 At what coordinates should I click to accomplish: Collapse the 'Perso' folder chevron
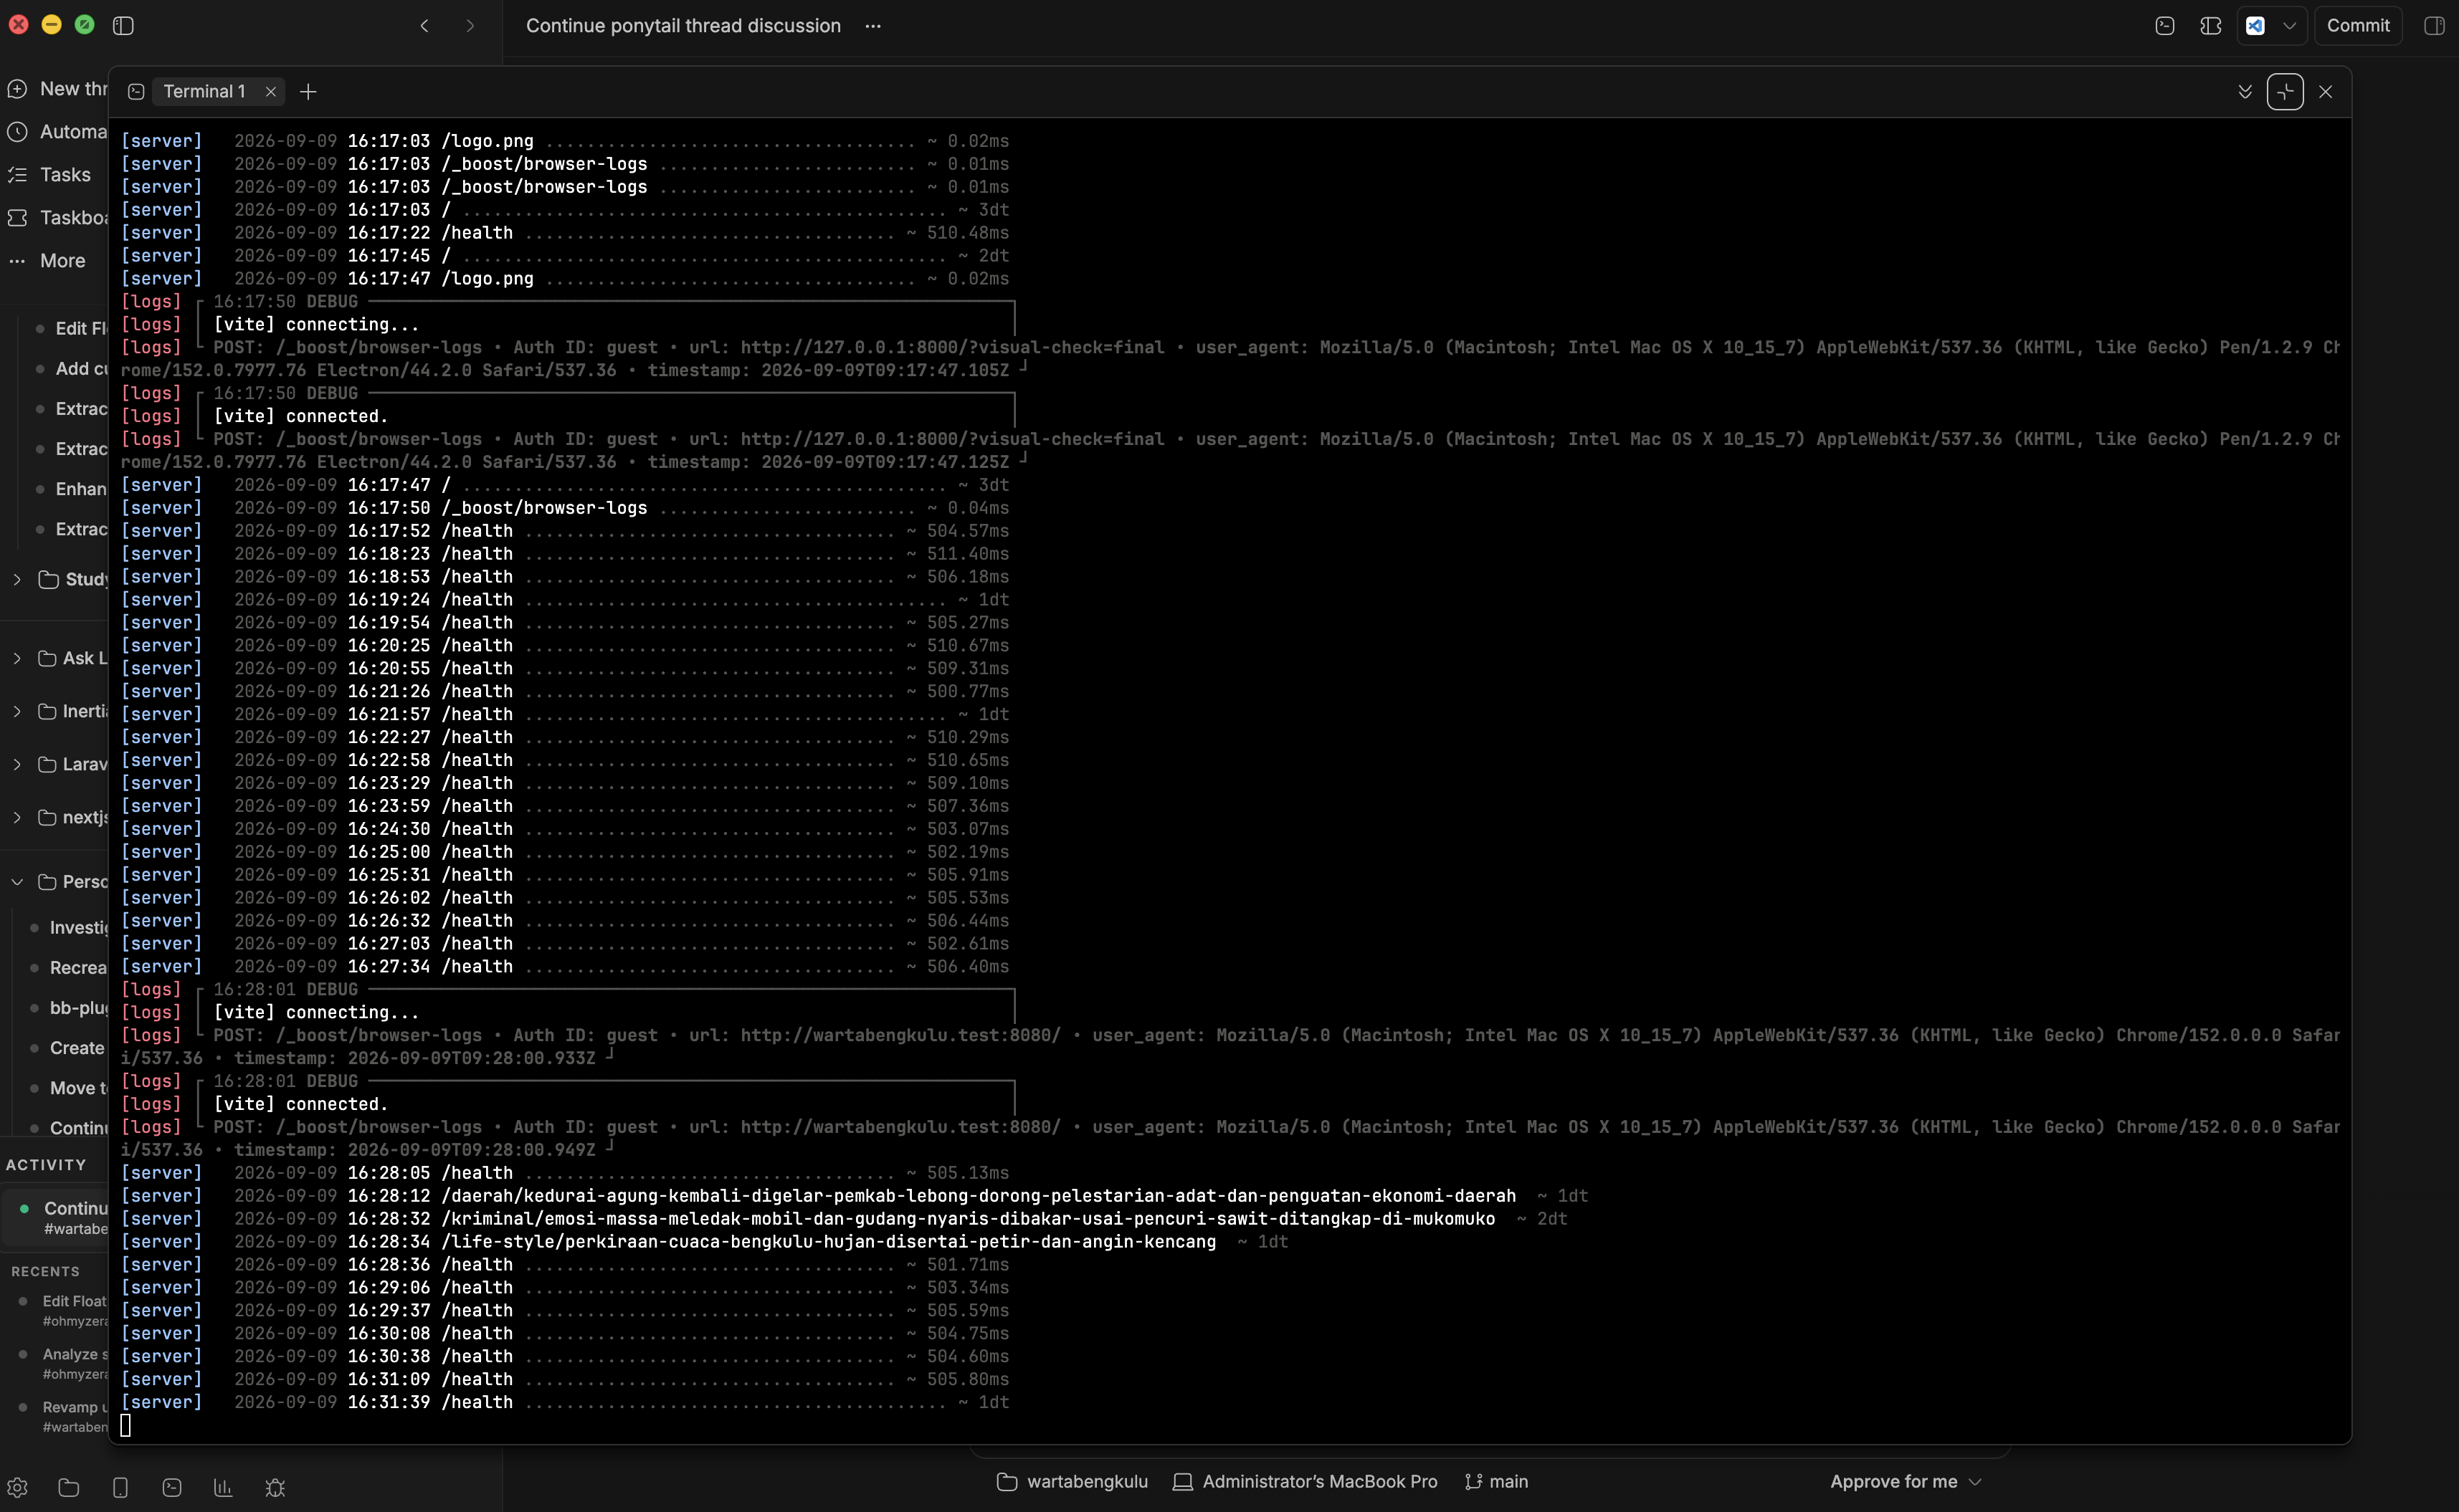click(x=17, y=882)
